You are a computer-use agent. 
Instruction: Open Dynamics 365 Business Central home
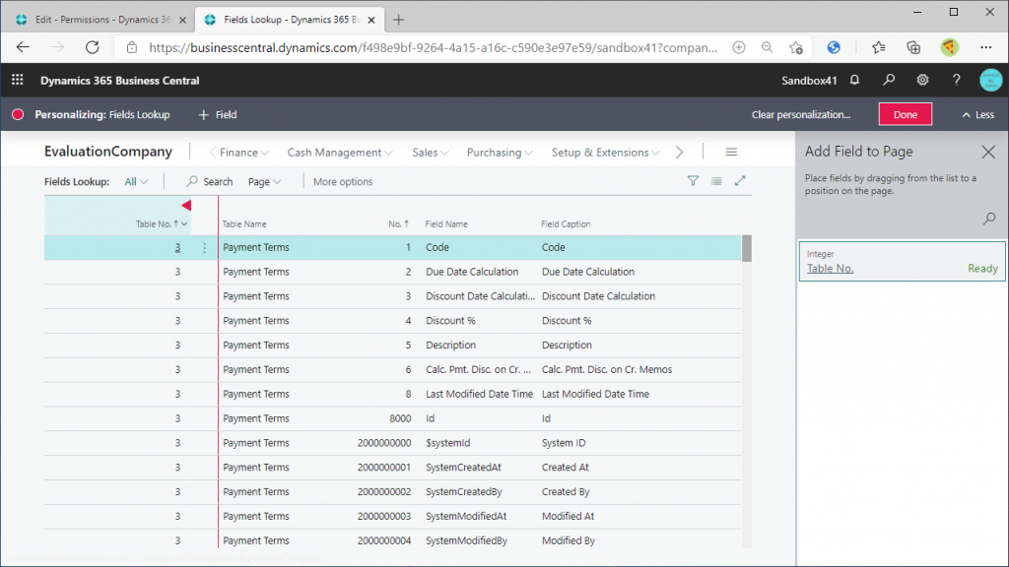coord(119,81)
